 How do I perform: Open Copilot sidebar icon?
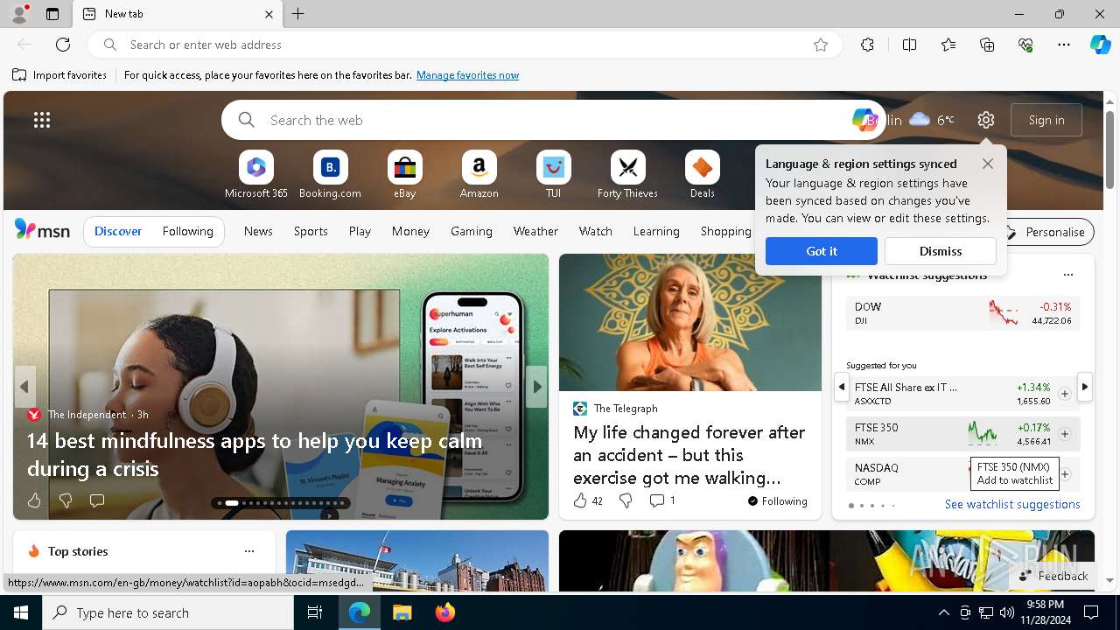[x=1100, y=45]
